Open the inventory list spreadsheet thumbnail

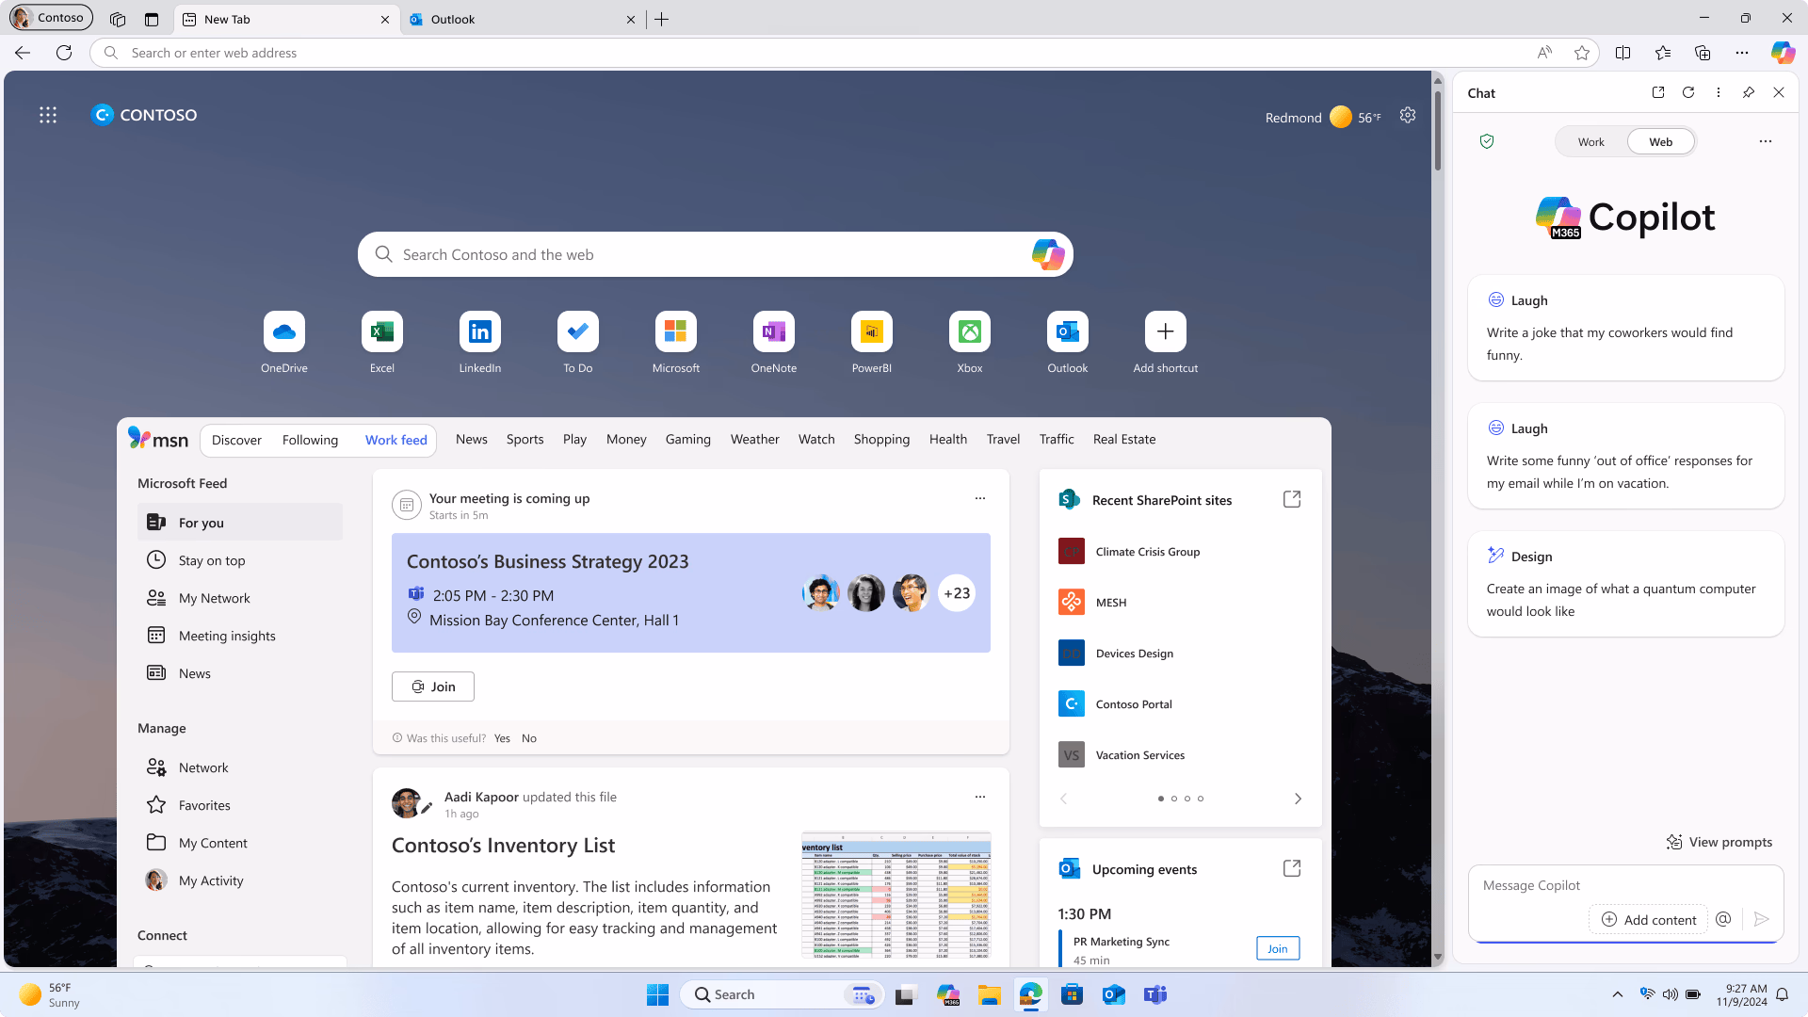896,895
